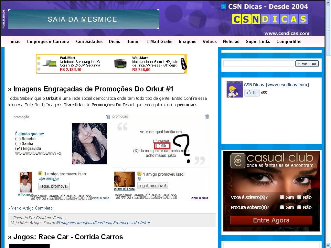Open the Dicas menu item

point(114,42)
